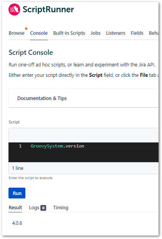
Task: Click the result value 4.0.8
Action: pyautogui.click(x=17, y=223)
